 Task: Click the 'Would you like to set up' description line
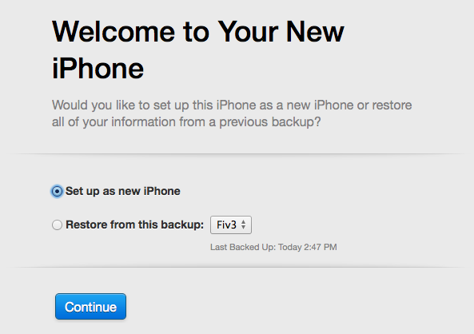click(x=232, y=105)
